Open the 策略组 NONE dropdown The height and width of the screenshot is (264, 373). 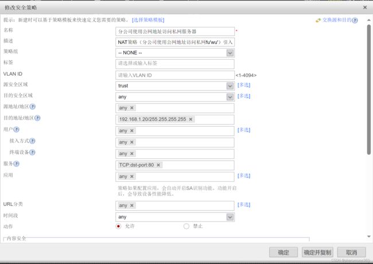[x=230, y=53]
